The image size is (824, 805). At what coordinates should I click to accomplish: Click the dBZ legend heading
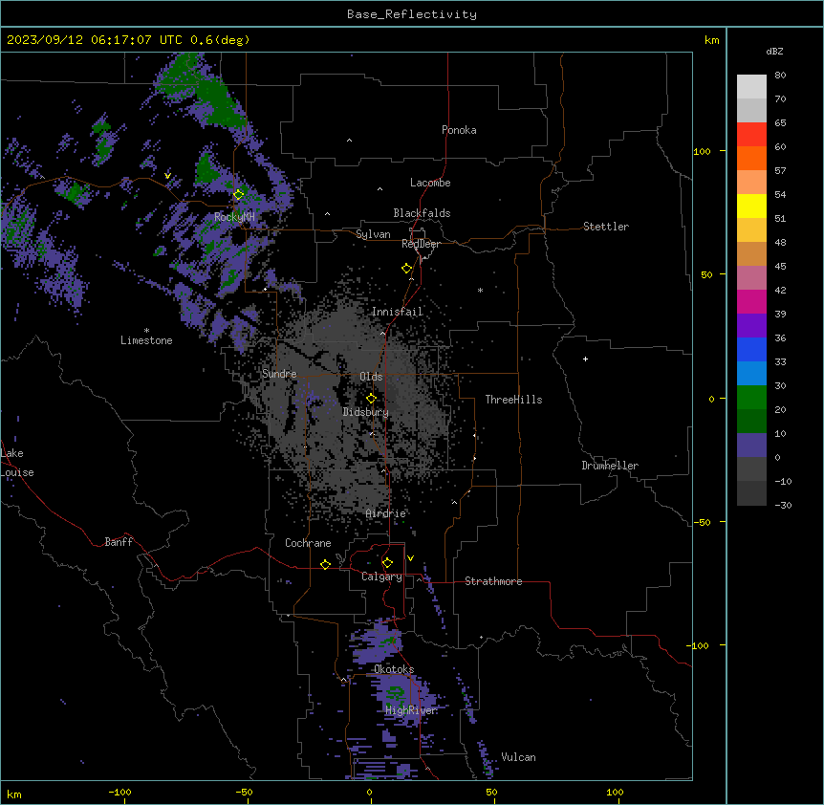774,51
